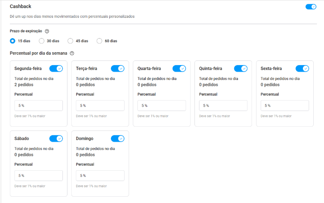
Task: Turn off Sábado cashback
Action: (56, 139)
